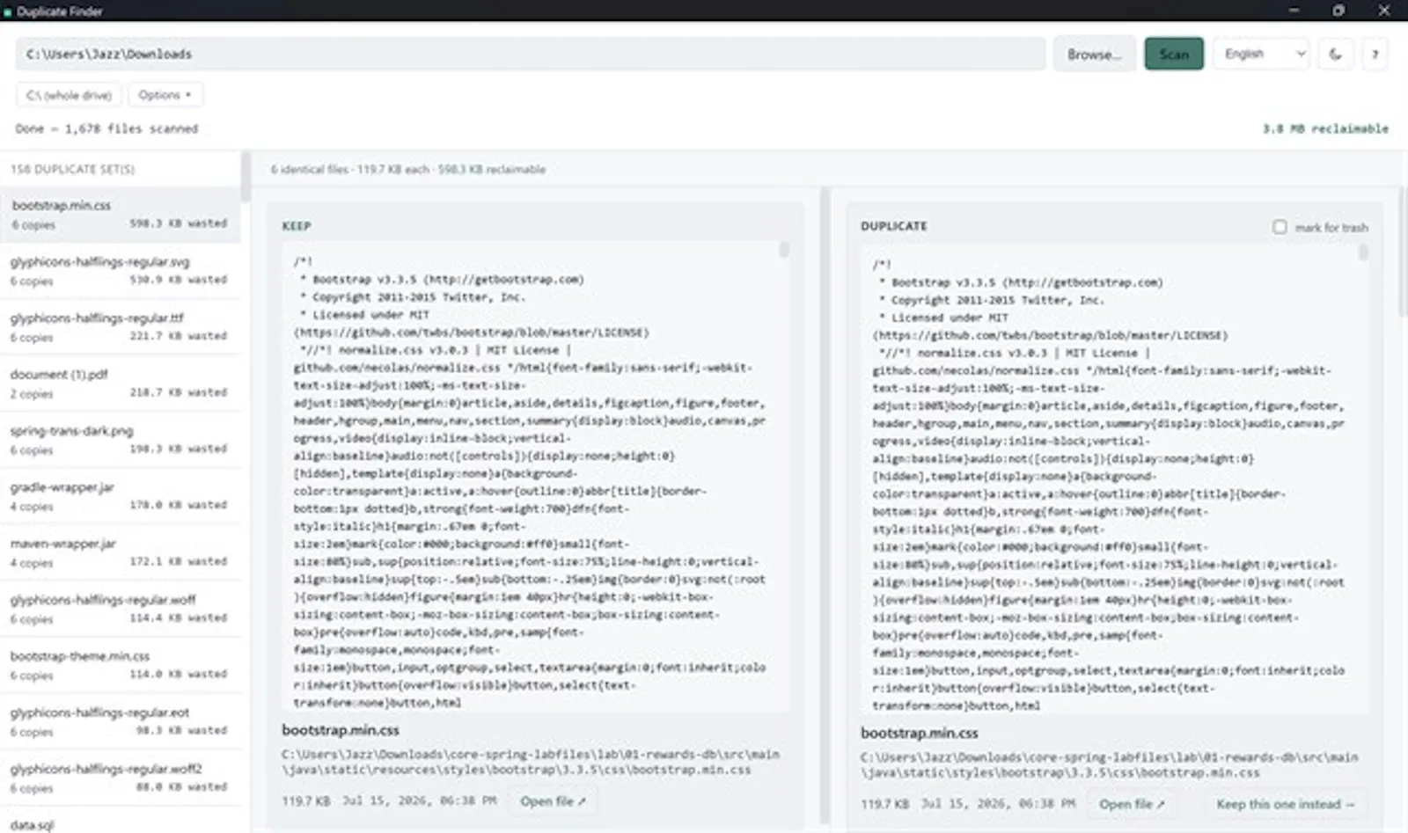The image size is (1408, 833).
Task: Click 'Done – 1,678 files scanned' status
Action: coord(106,128)
